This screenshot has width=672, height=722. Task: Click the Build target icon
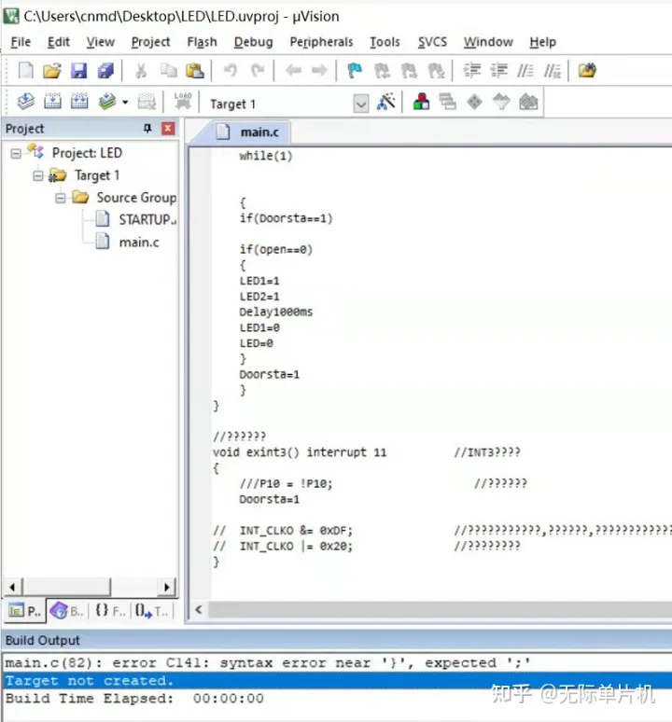[52, 102]
